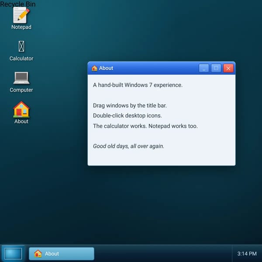Click "A hand-built Windows 7 experience." text
The width and height of the screenshot is (262, 262).
[x=138, y=85]
